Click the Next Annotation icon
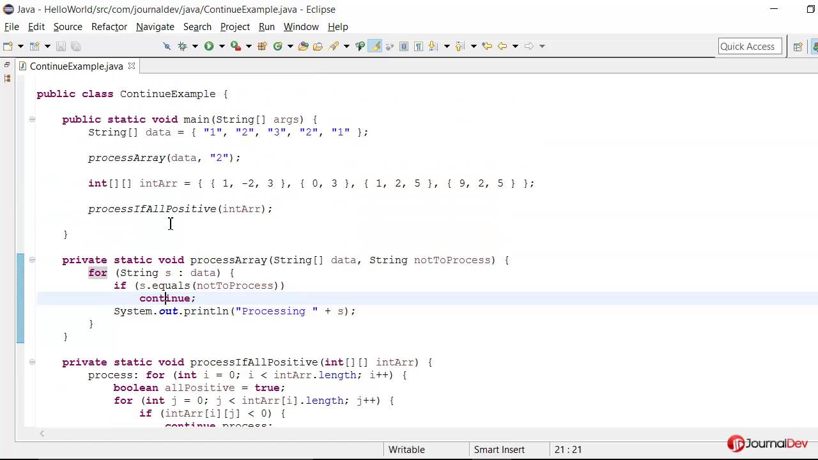The image size is (818, 460). click(432, 46)
